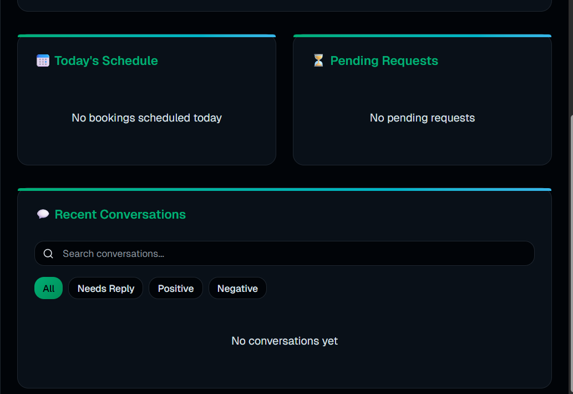Click the Today's Schedule heading
This screenshot has width=573, height=394.
coord(105,60)
